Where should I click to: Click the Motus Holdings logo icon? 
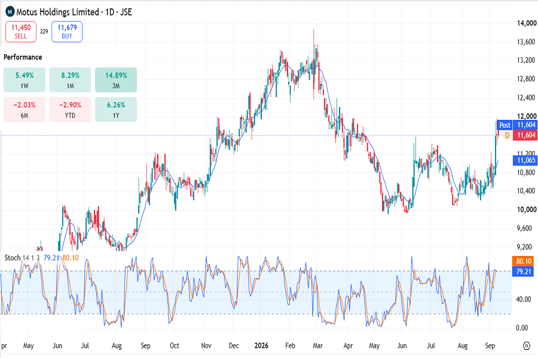coord(10,12)
